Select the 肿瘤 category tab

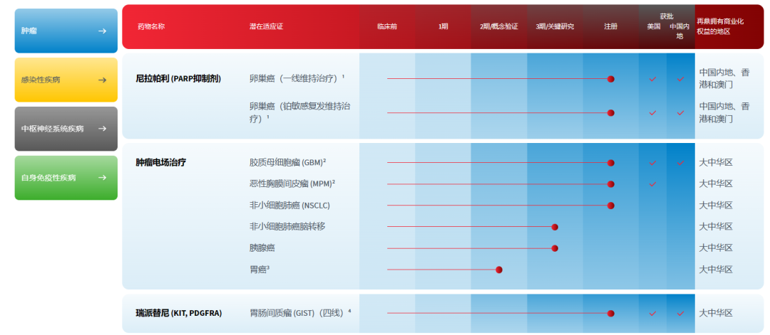pos(66,31)
